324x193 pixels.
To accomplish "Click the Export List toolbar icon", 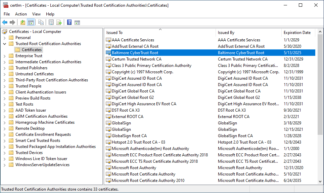I will [x=59, y=22].
